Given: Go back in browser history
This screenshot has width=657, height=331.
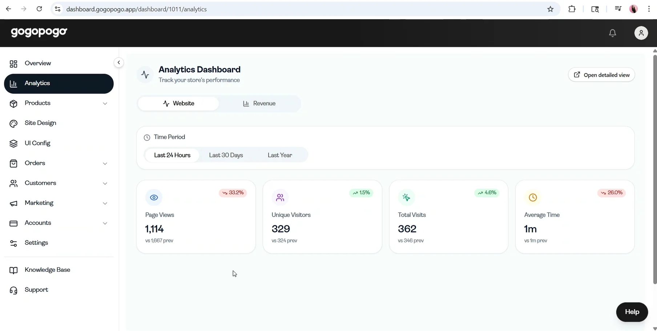Looking at the screenshot, I should coord(8,9).
